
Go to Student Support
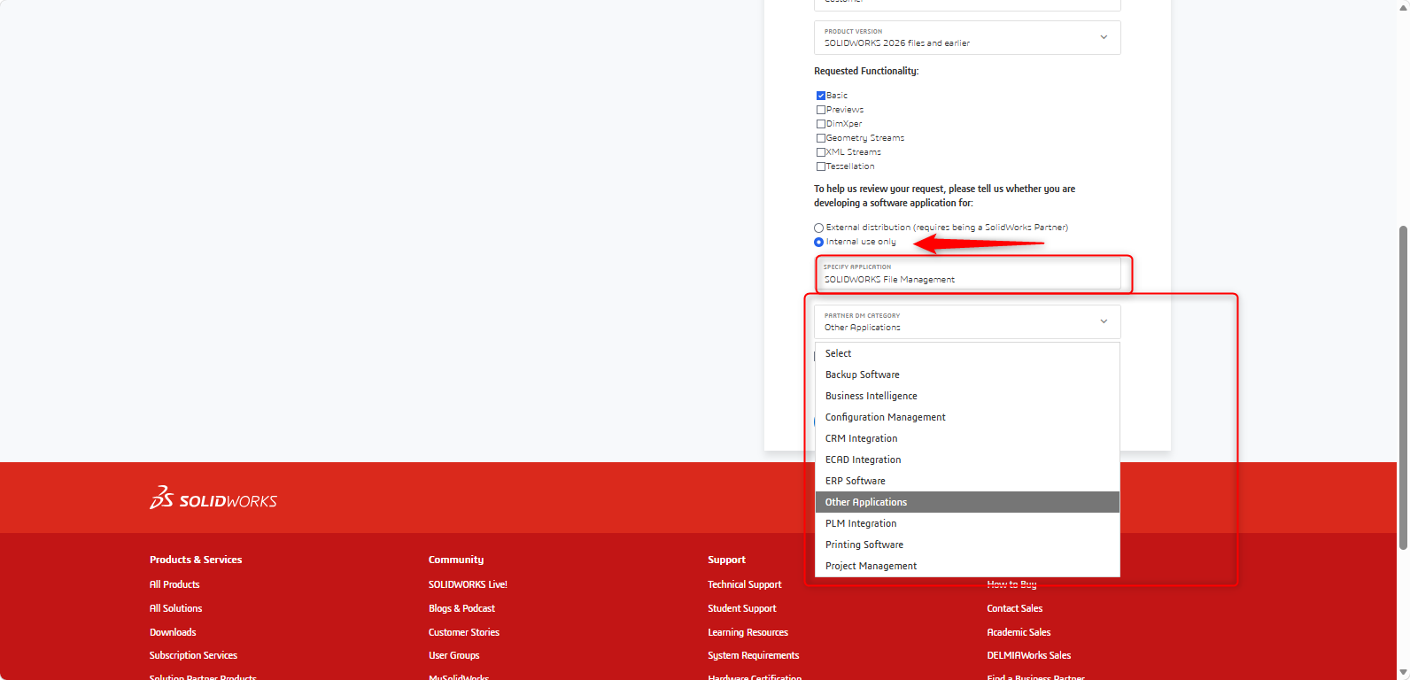pos(742,608)
